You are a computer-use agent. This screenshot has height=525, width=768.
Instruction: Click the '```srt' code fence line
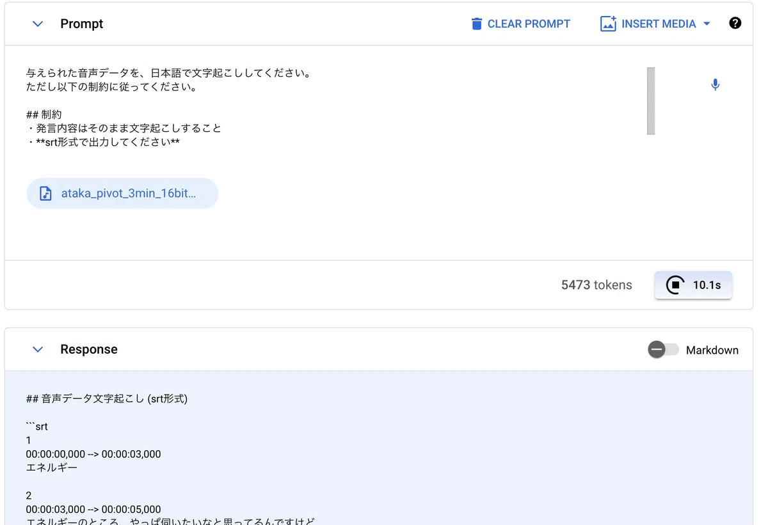pos(37,427)
